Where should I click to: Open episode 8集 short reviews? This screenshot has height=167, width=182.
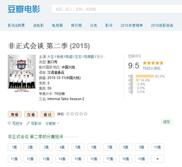(x=126, y=147)
